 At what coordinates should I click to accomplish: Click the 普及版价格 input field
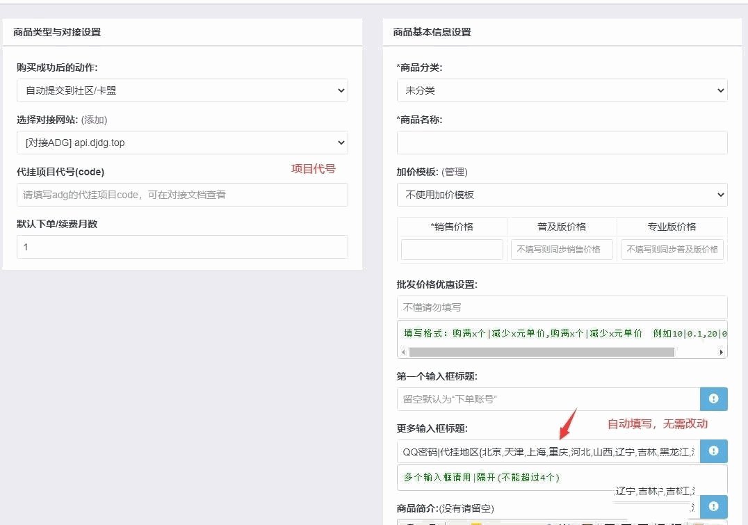[562, 250]
